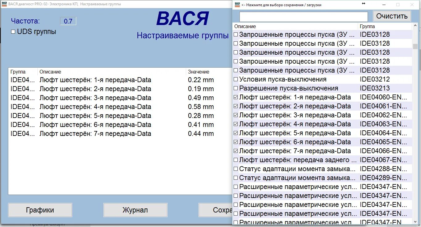Tick the Разрешение пуска-выключения checkbox

click(236, 88)
